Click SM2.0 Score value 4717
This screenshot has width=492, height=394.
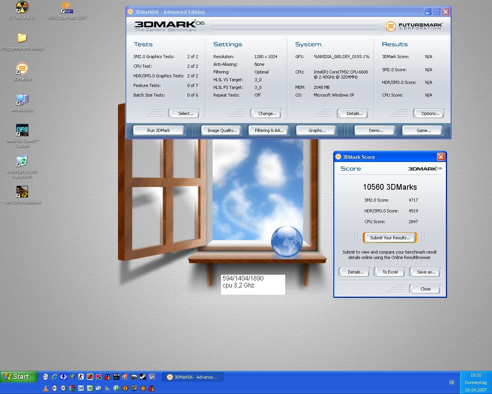(413, 200)
